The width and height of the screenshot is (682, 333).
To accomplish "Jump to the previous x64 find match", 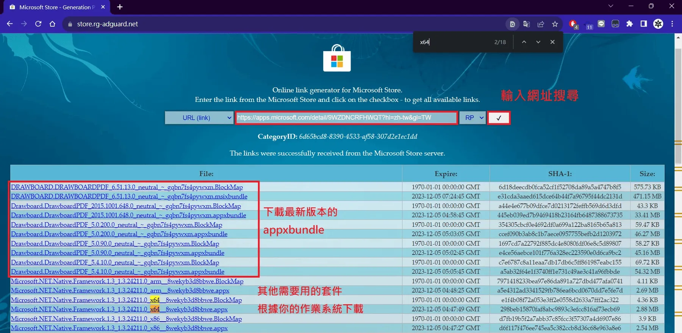I will (524, 42).
